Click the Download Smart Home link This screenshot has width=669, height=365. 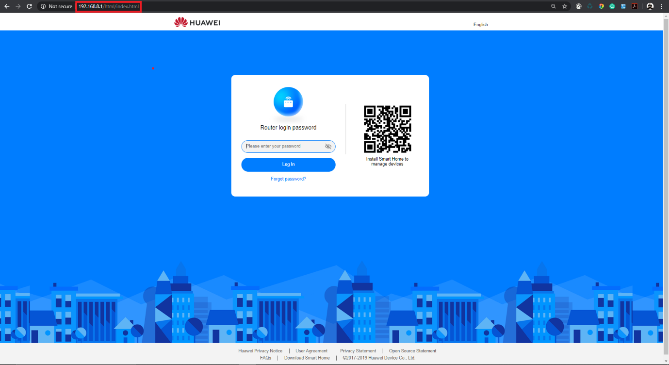pos(307,358)
